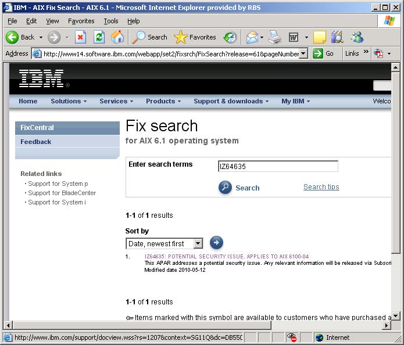
Task: Open the Messenger people icon
Action: pyautogui.click(x=357, y=37)
